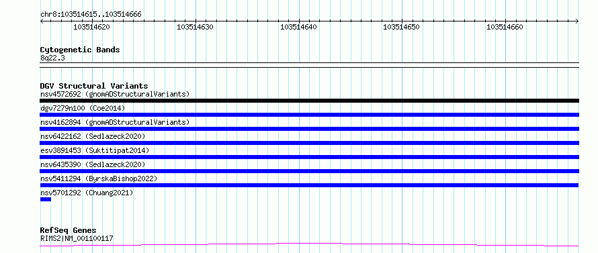Select the black bar of nsv4572692
The height and width of the screenshot is (253, 598).
pyautogui.click(x=309, y=101)
